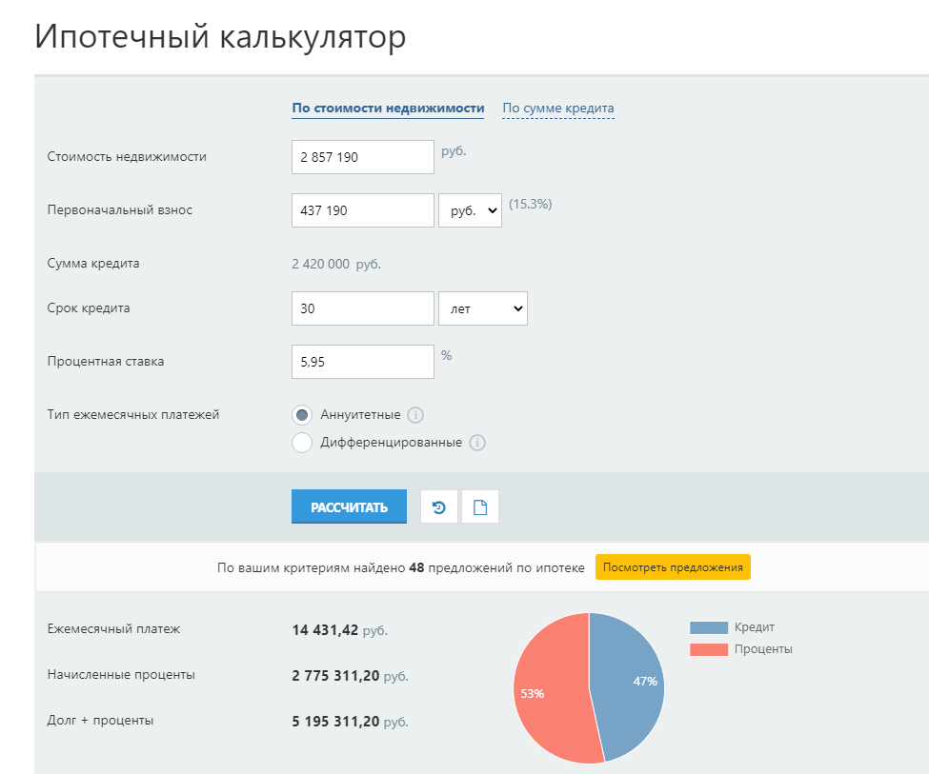929x774 pixels.
Task: Click the Начисленные проценты label
Action: click(121, 674)
